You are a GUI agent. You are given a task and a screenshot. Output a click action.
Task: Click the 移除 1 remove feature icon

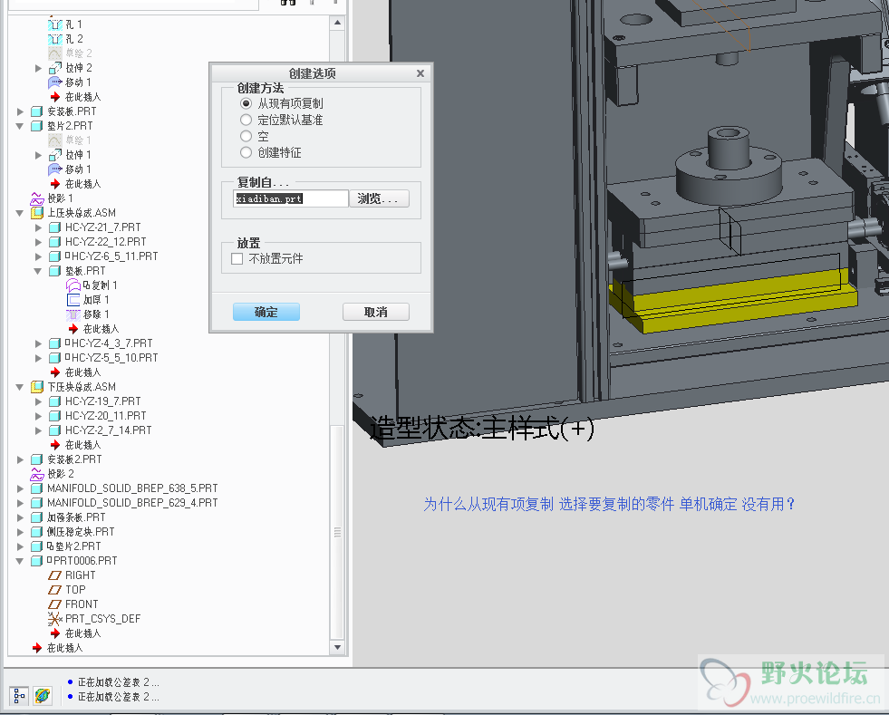(x=73, y=314)
